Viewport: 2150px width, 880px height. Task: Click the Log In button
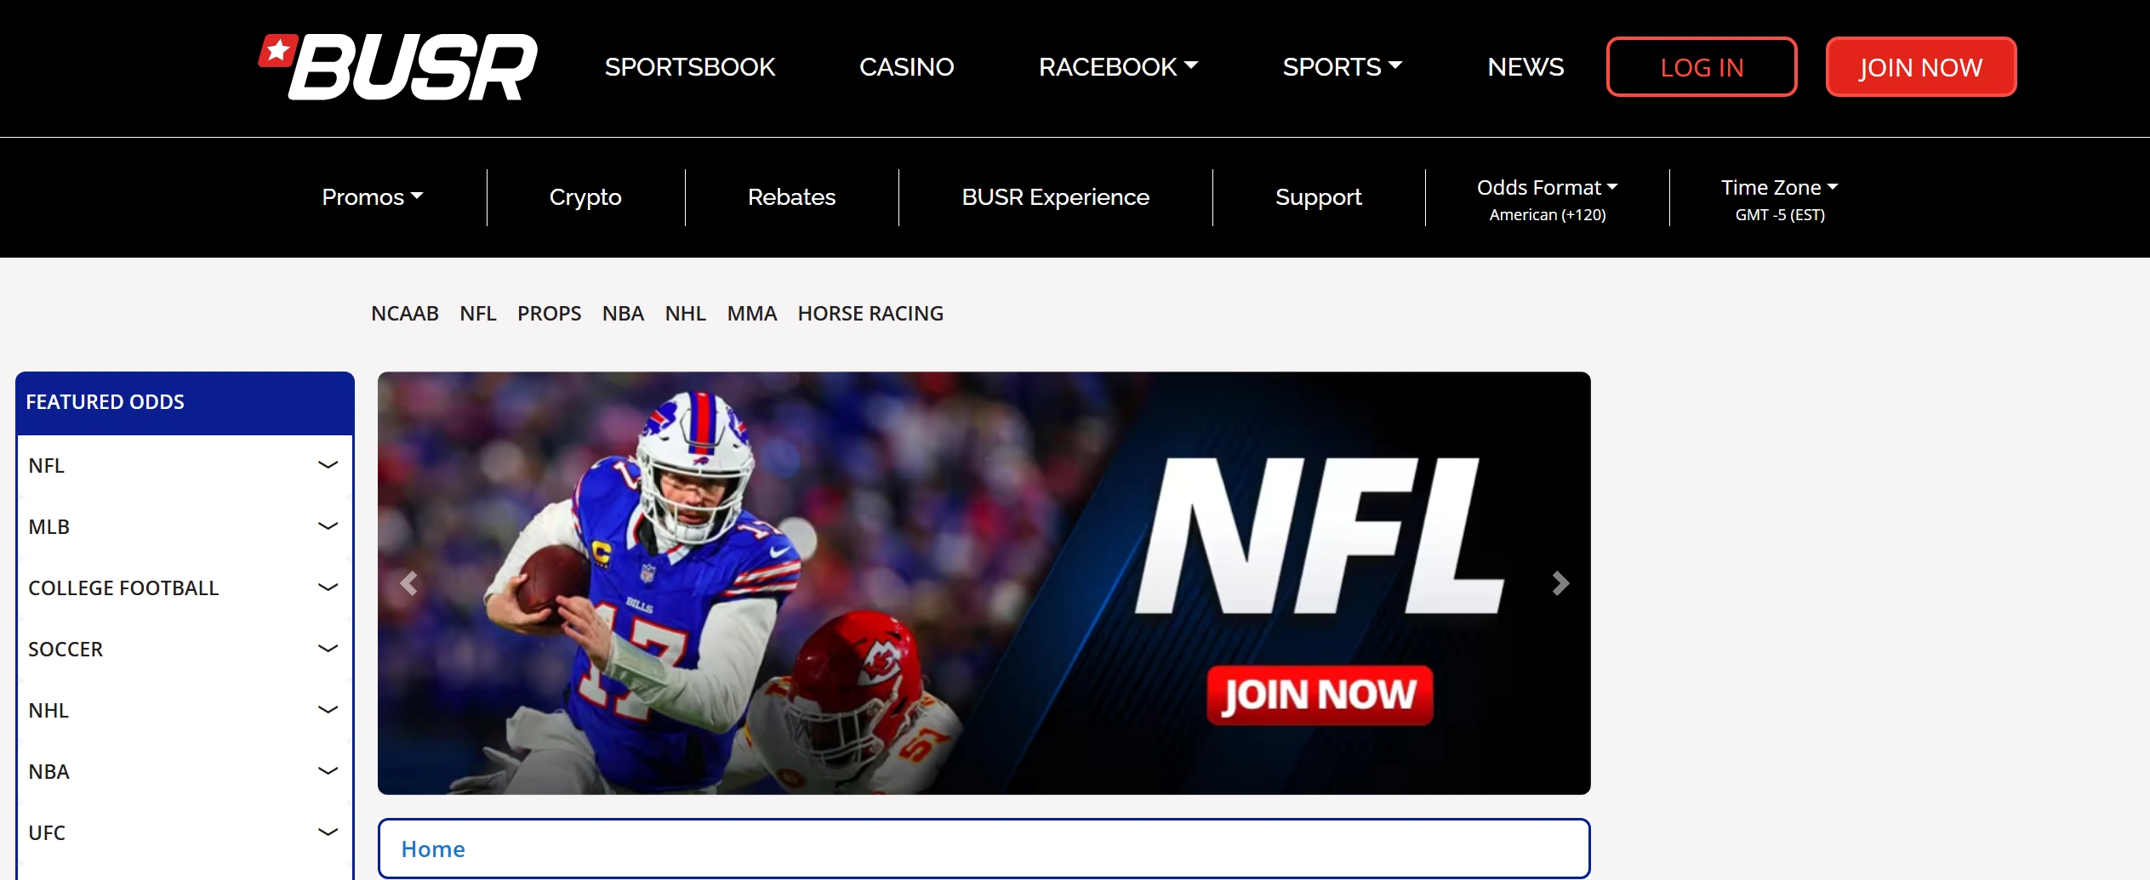[1701, 67]
